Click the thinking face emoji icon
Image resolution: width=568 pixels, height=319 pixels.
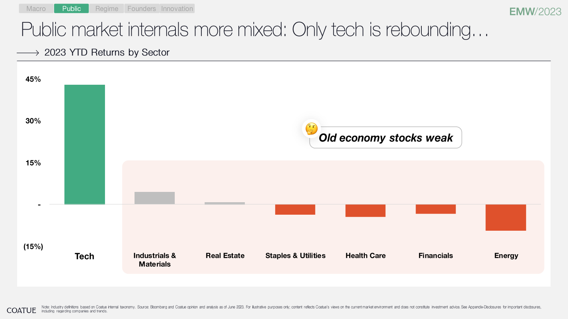point(311,129)
